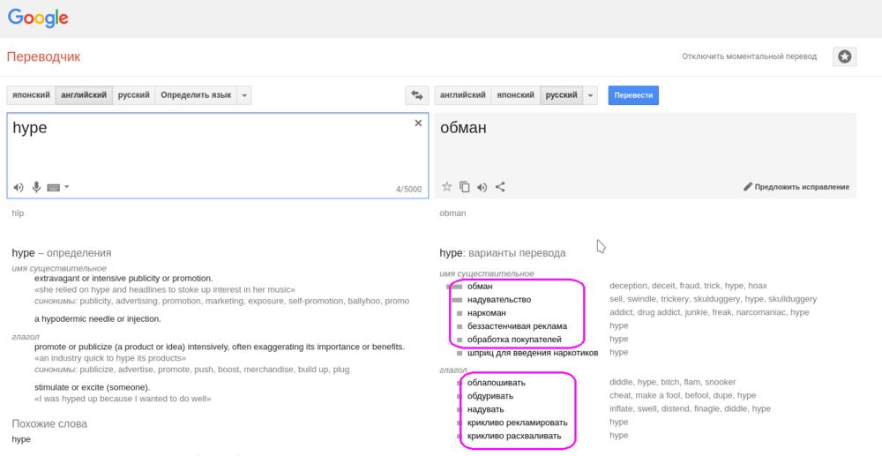Screen dimensions: 882x456
Task: Click in the source text field
Action: (218, 155)
